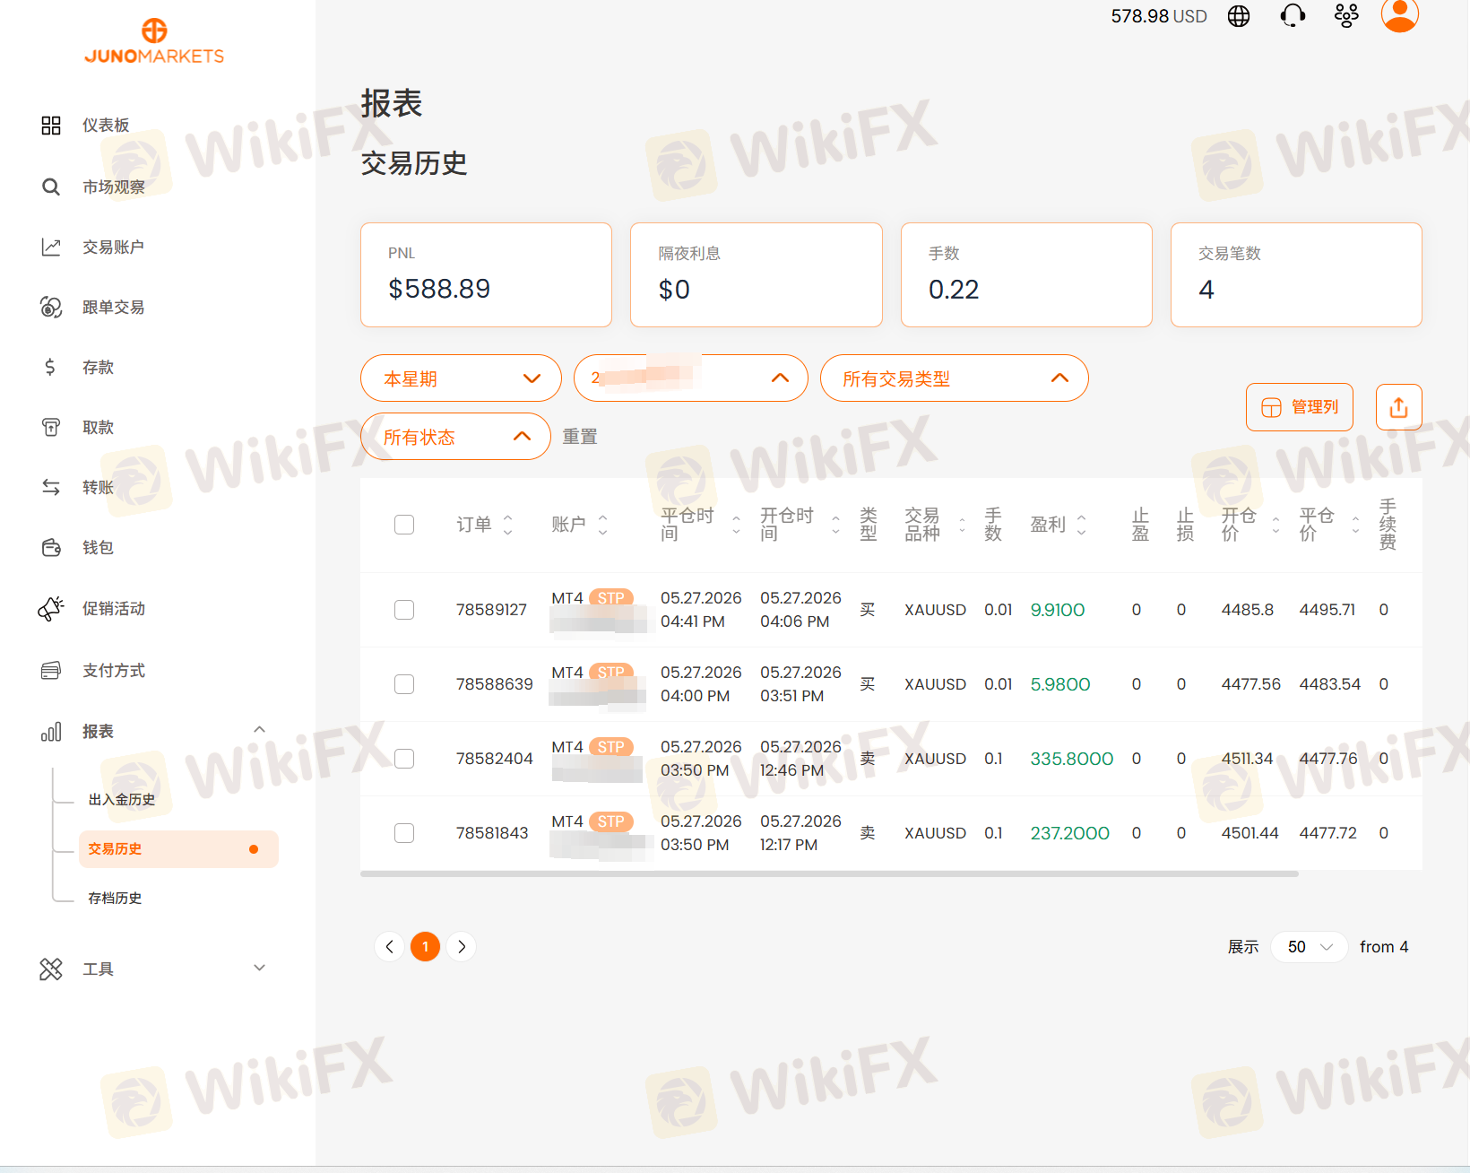This screenshot has width=1470, height=1173.
Task: Tick the checkbox for order 78589127
Action: point(404,610)
